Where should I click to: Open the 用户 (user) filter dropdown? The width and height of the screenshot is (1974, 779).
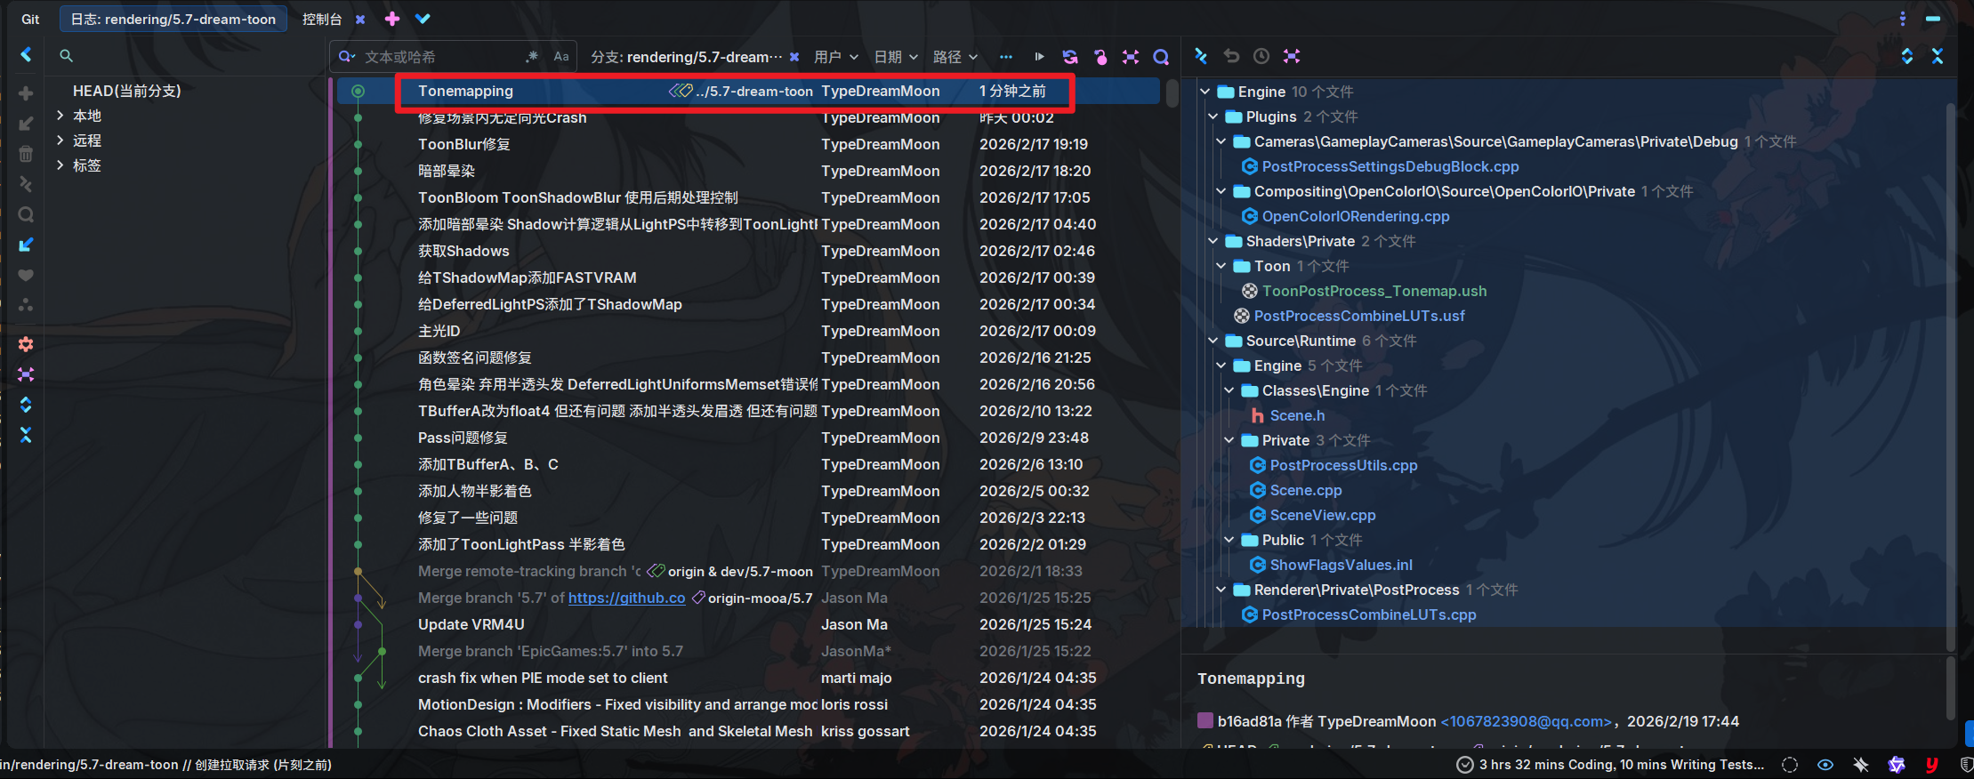[835, 57]
